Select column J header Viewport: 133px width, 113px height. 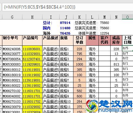pos(66,17)
